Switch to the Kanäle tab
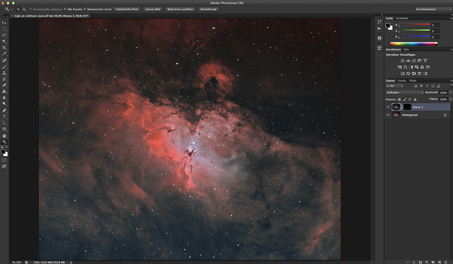Viewport: 453px width, 264px height. coord(402,81)
